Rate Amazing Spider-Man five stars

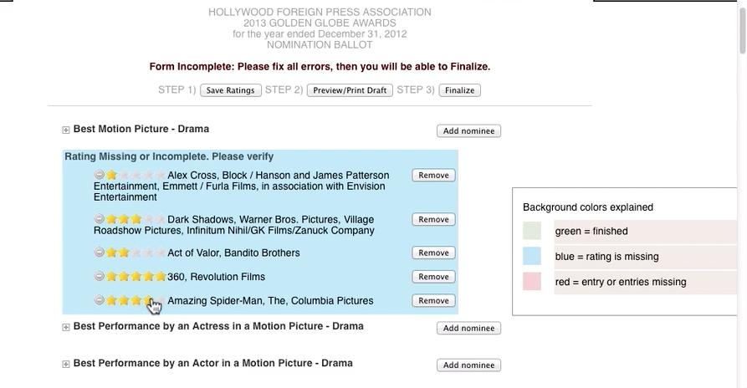(161, 301)
